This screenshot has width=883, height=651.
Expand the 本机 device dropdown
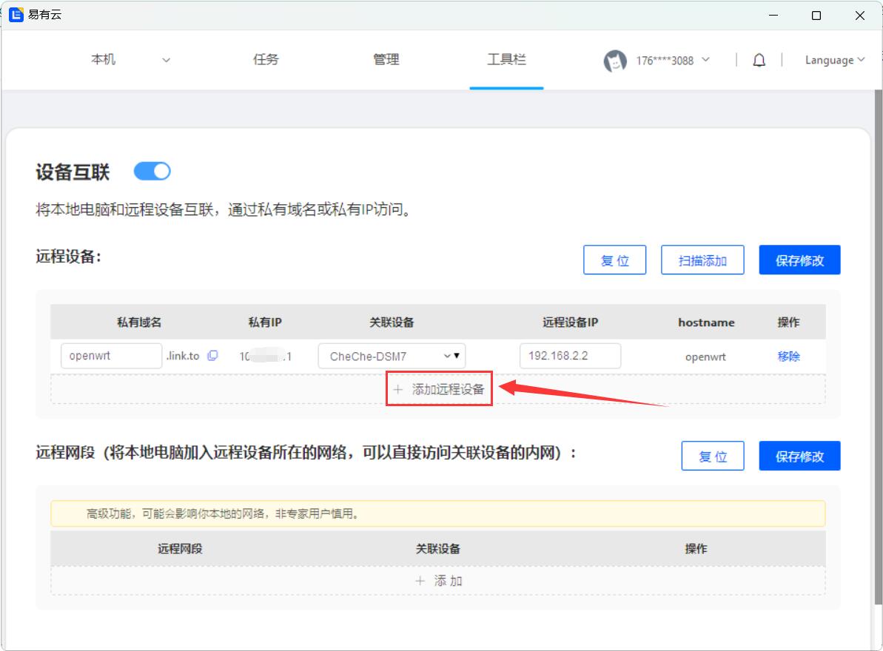click(x=166, y=61)
